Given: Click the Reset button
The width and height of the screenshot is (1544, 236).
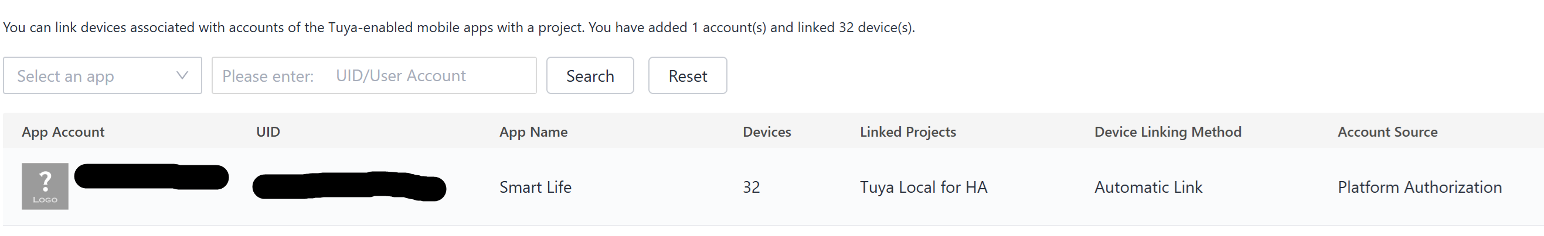Looking at the screenshot, I should coord(688,75).
